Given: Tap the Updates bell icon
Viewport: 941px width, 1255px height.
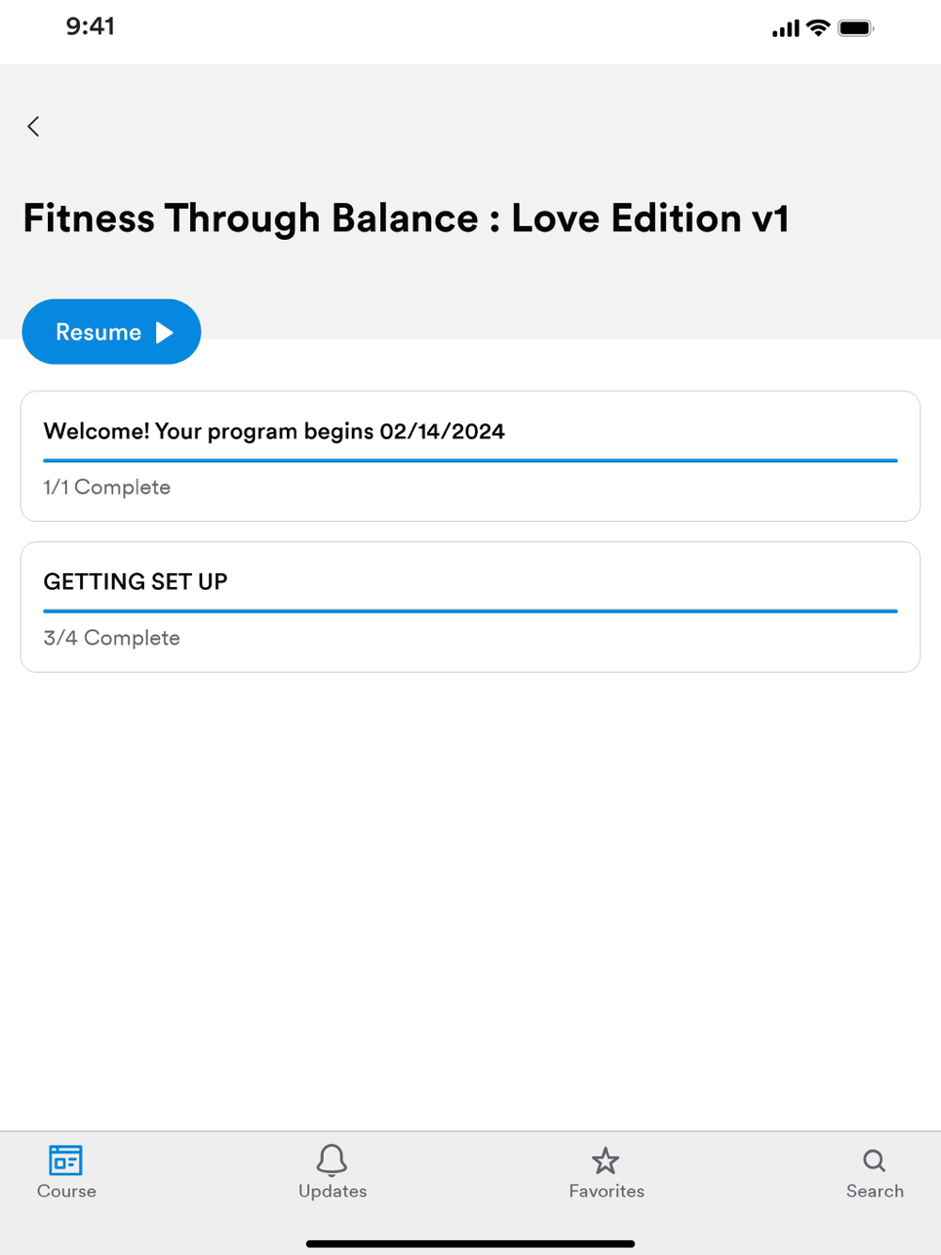Looking at the screenshot, I should (332, 1159).
